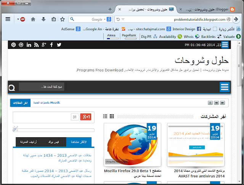Click the blog search magnifier button
This screenshot has width=244, height=185.
pyautogui.click(x=12, y=88)
